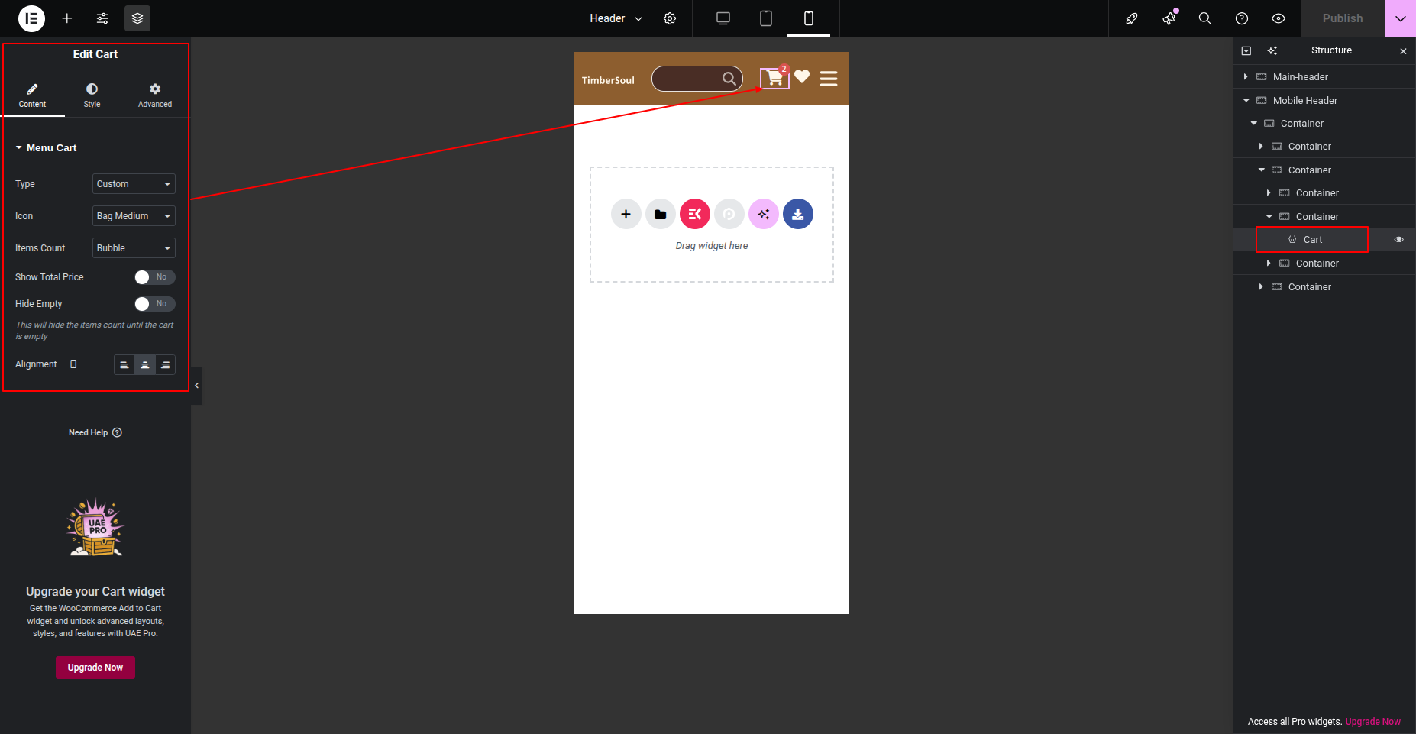Switch to the Style tab

[x=92, y=95]
